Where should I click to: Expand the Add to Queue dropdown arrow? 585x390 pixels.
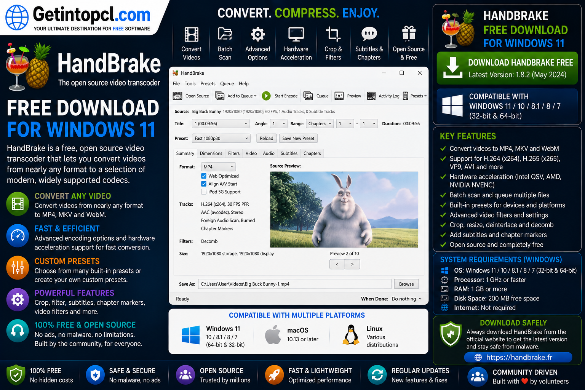(255, 96)
